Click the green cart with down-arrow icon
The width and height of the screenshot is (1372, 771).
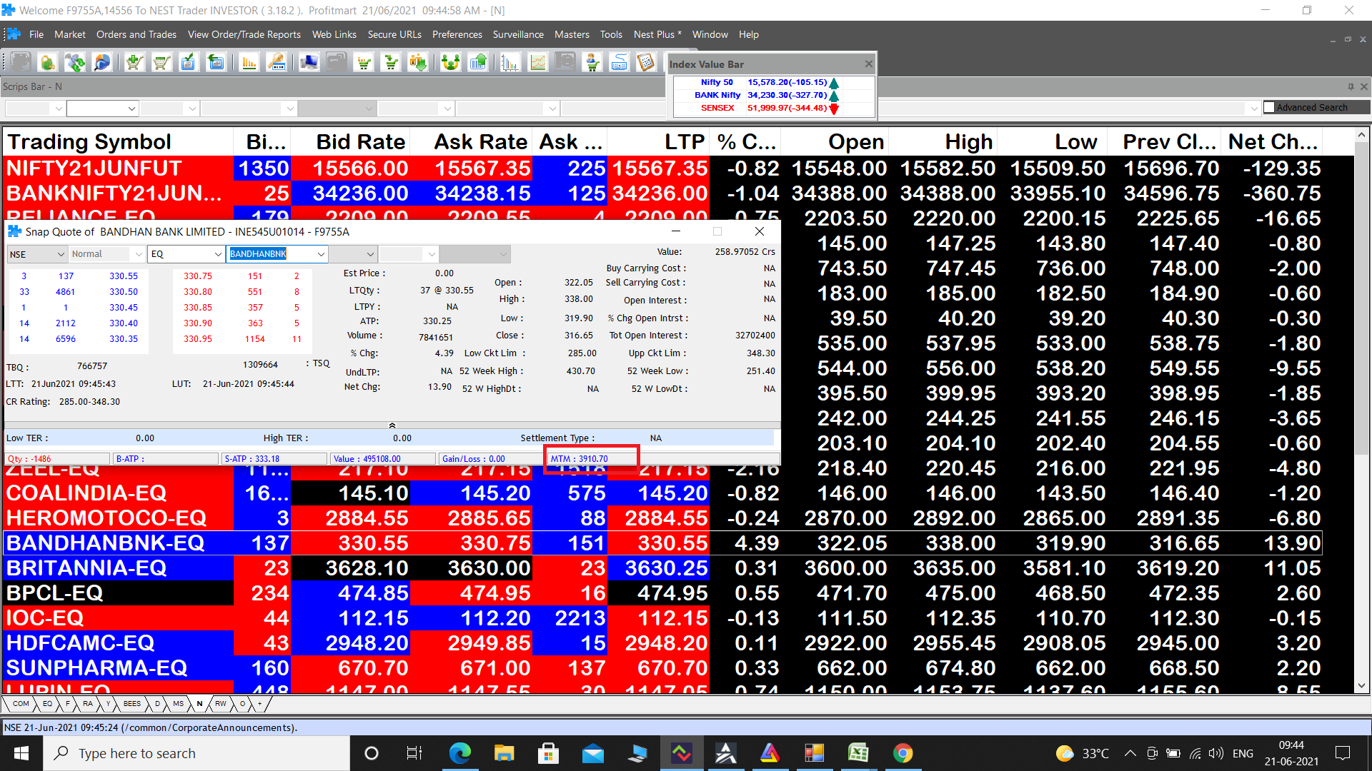tap(391, 63)
